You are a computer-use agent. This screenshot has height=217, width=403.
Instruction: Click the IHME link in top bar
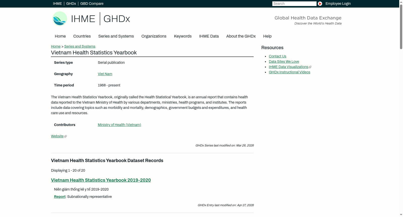pos(57,4)
